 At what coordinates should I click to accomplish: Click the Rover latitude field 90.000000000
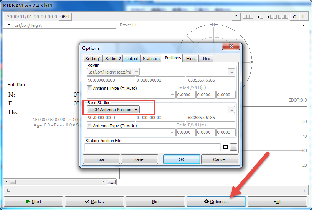tap(111, 80)
